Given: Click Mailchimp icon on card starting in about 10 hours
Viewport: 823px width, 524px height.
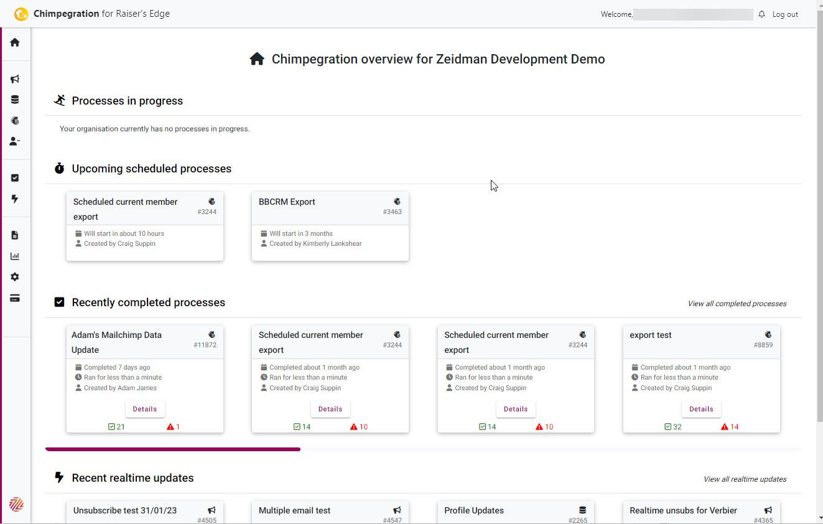Looking at the screenshot, I should (x=212, y=202).
